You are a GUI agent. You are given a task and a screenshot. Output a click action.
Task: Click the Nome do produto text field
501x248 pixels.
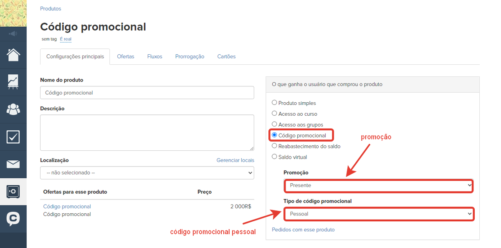pyautogui.click(x=147, y=93)
